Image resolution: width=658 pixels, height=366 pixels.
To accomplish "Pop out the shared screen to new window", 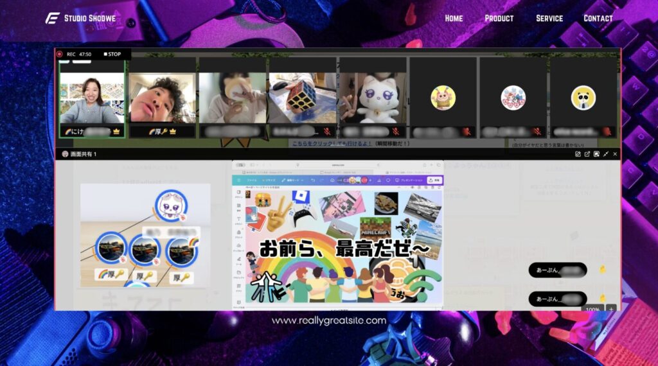I will [x=587, y=154].
